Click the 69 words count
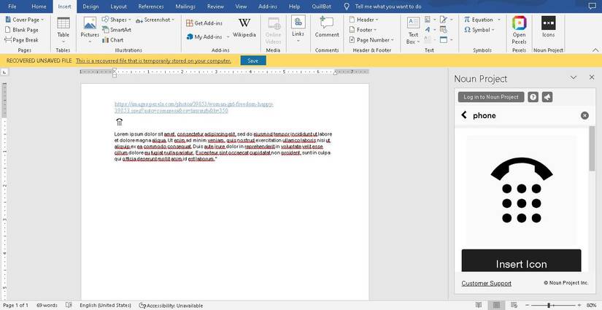 point(47,306)
